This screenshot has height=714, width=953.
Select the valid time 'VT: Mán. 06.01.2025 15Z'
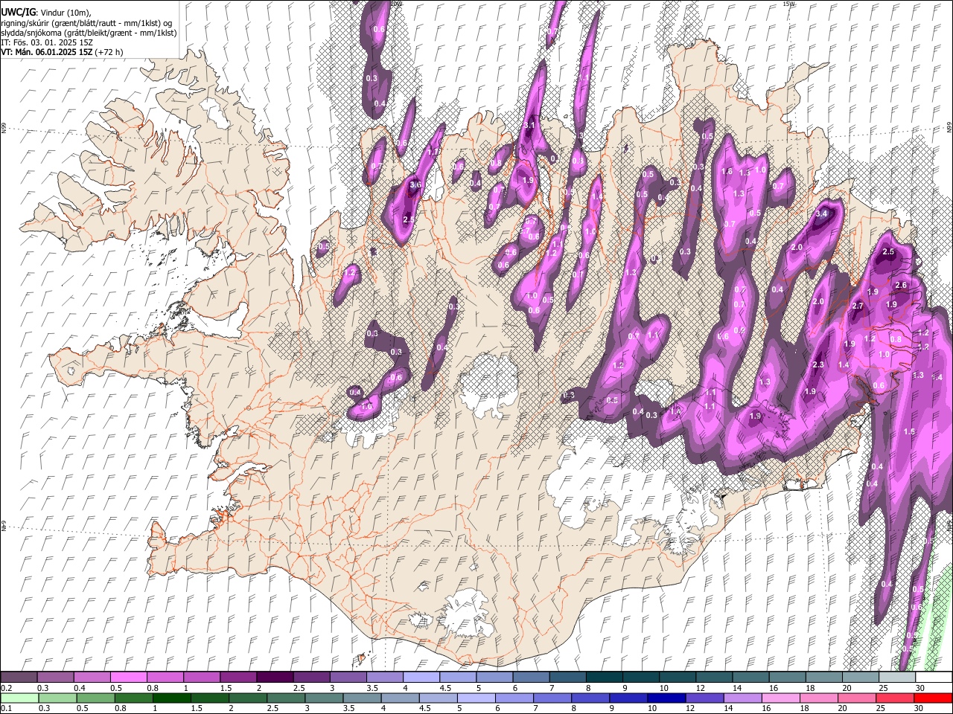pyautogui.click(x=47, y=53)
